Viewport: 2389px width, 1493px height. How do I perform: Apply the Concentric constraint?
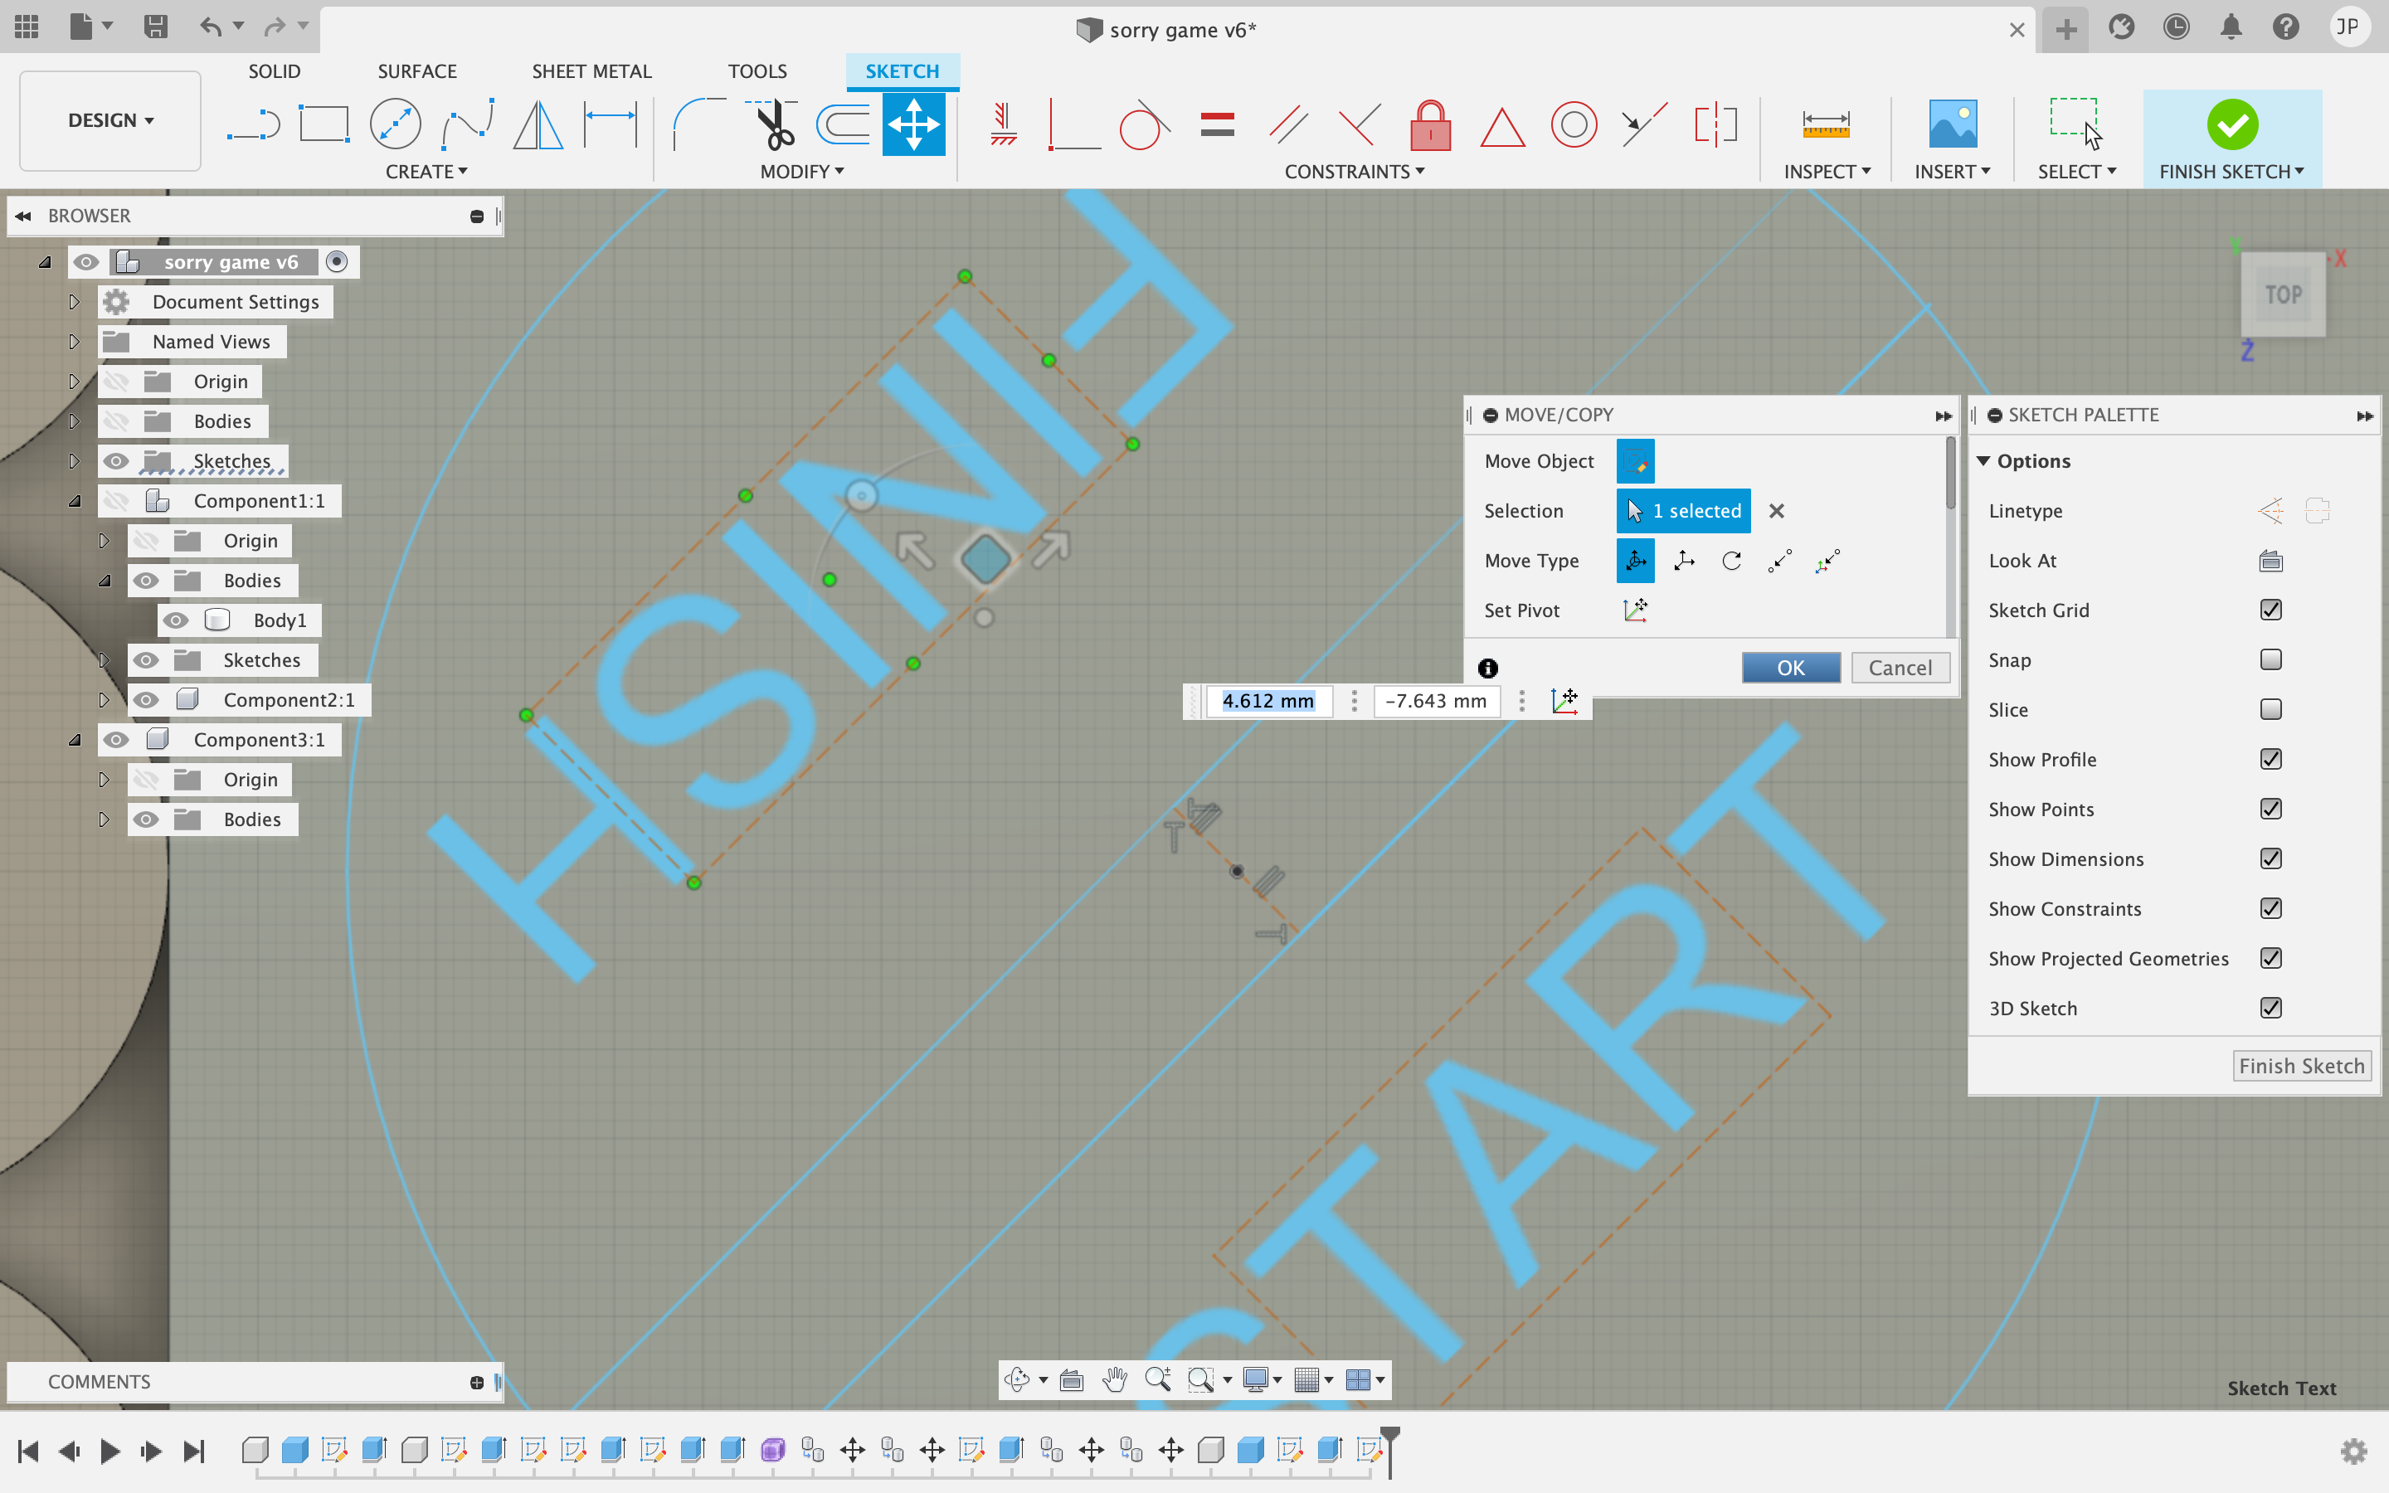coord(1574,125)
